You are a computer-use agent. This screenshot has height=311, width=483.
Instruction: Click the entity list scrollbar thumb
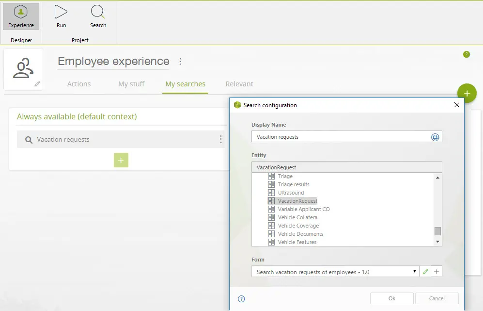click(437, 231)
